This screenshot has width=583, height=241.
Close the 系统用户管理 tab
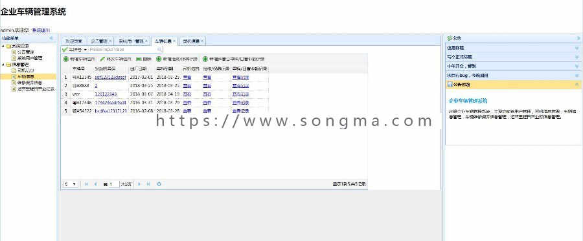click(146, 41)
